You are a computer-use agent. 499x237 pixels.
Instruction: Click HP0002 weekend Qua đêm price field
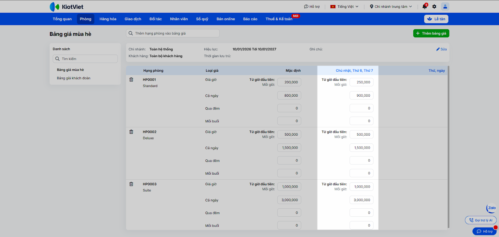click(x=361, y=161)
